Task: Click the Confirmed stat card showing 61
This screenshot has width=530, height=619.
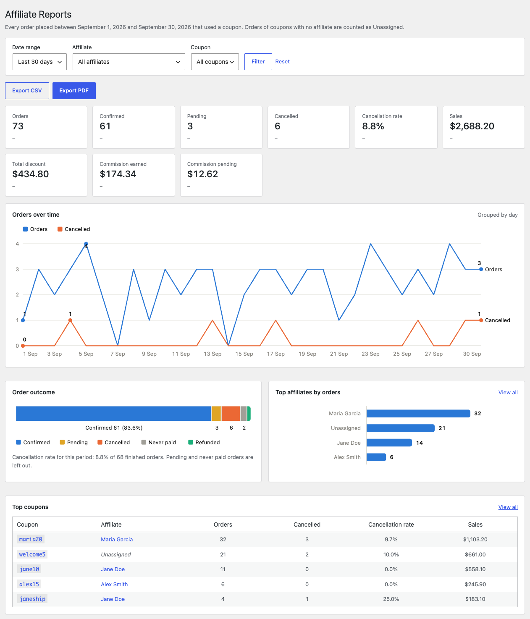Action: click(134, 127)
